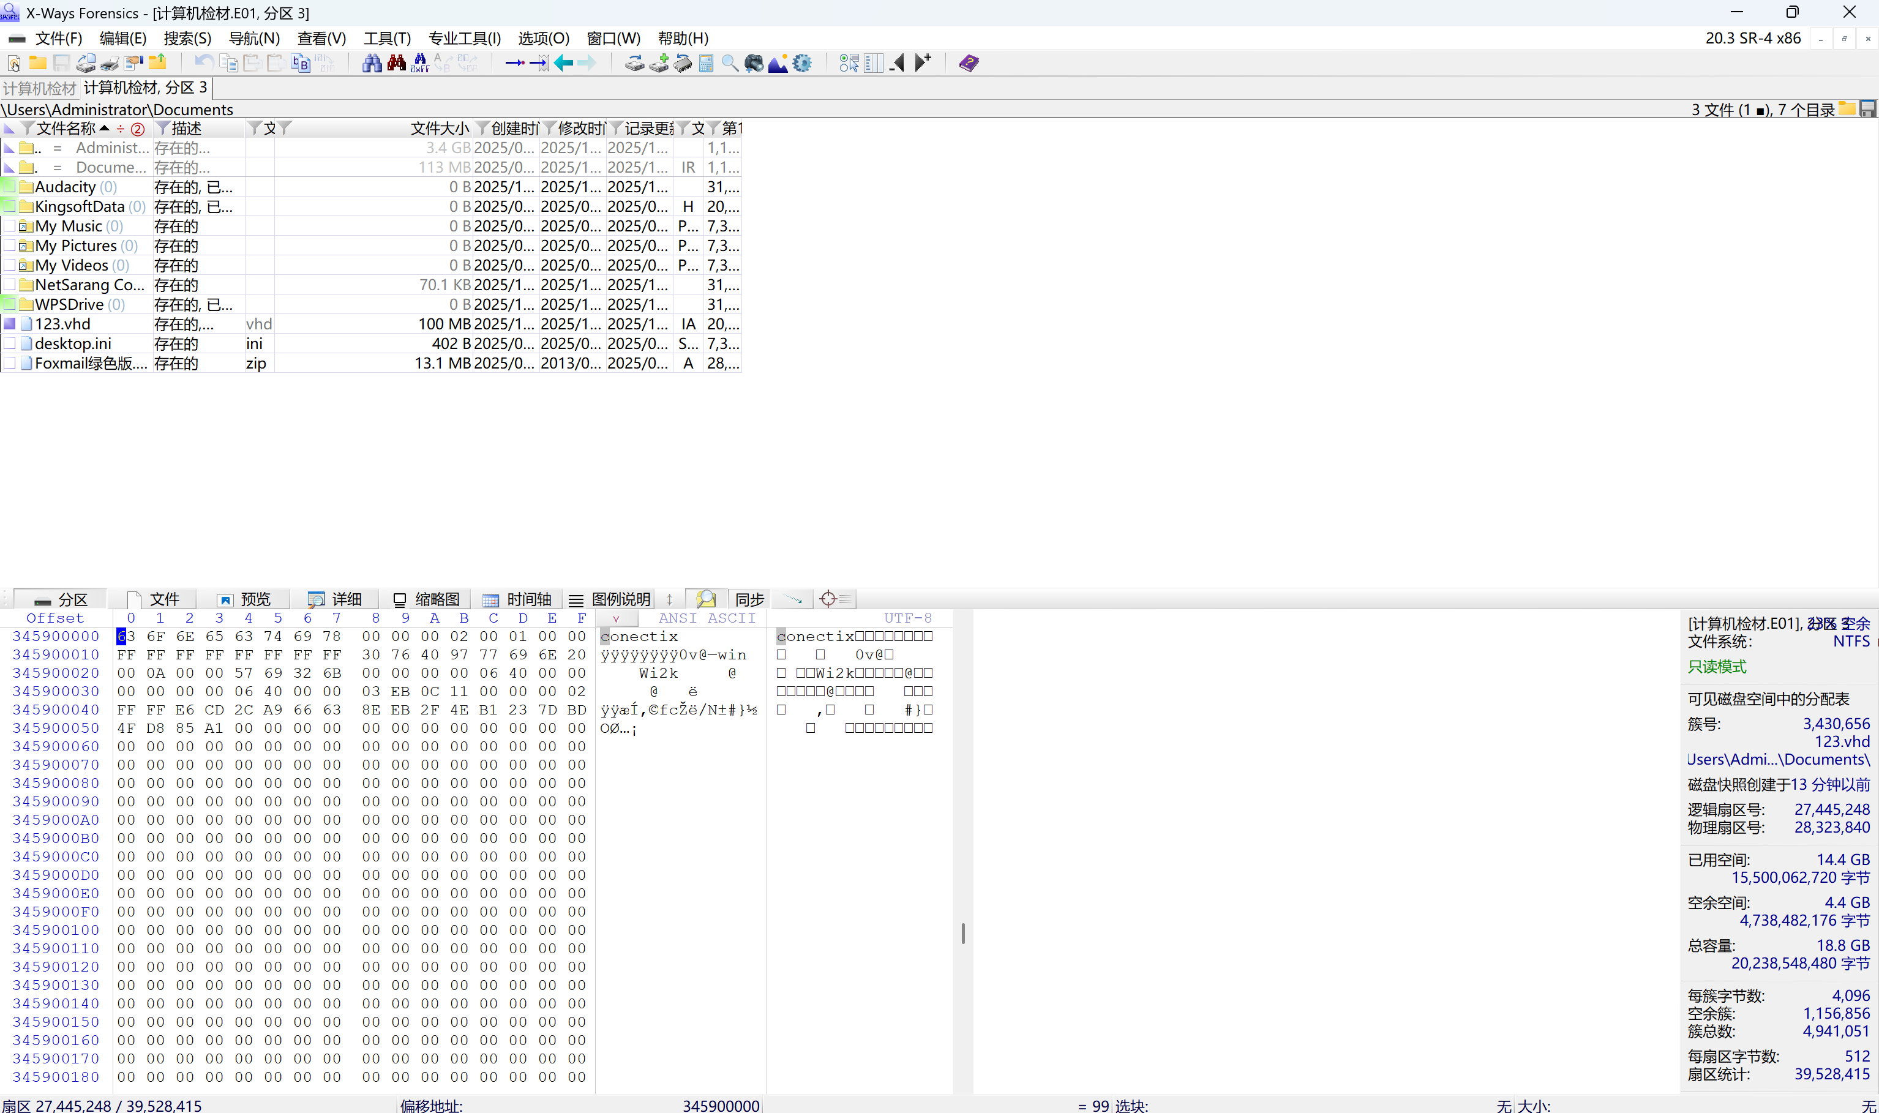Select the 123.vhd file row

(x=63, y=324)
